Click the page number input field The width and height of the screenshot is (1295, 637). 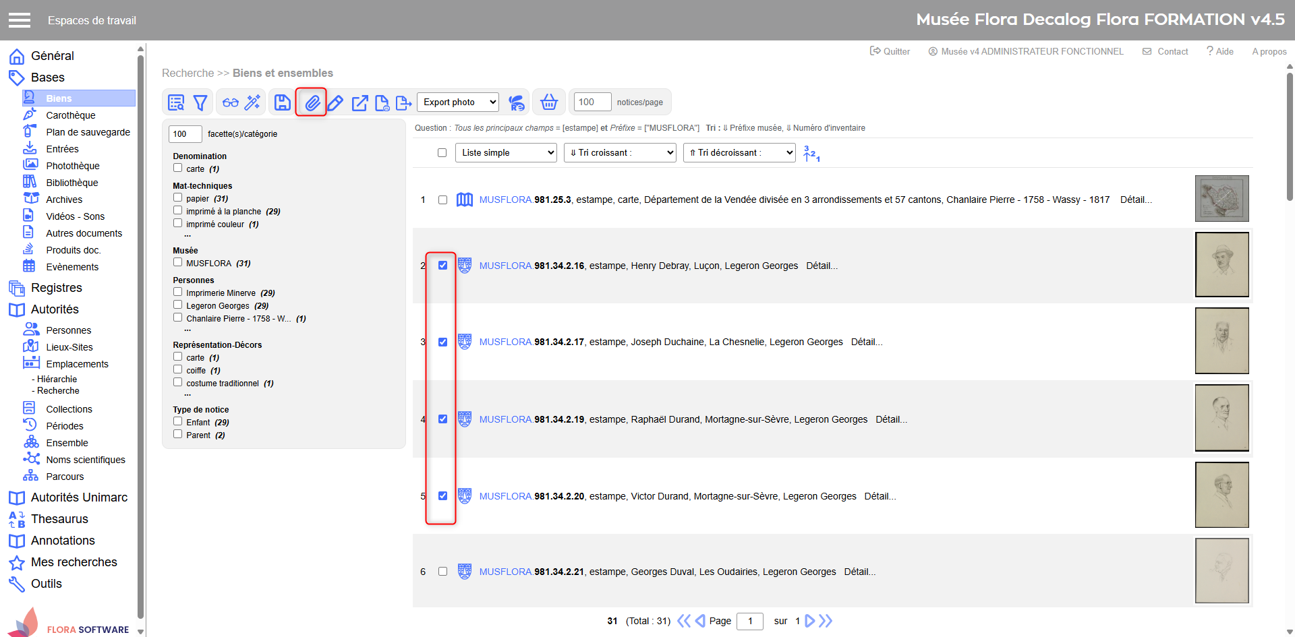tap(749, 621)
